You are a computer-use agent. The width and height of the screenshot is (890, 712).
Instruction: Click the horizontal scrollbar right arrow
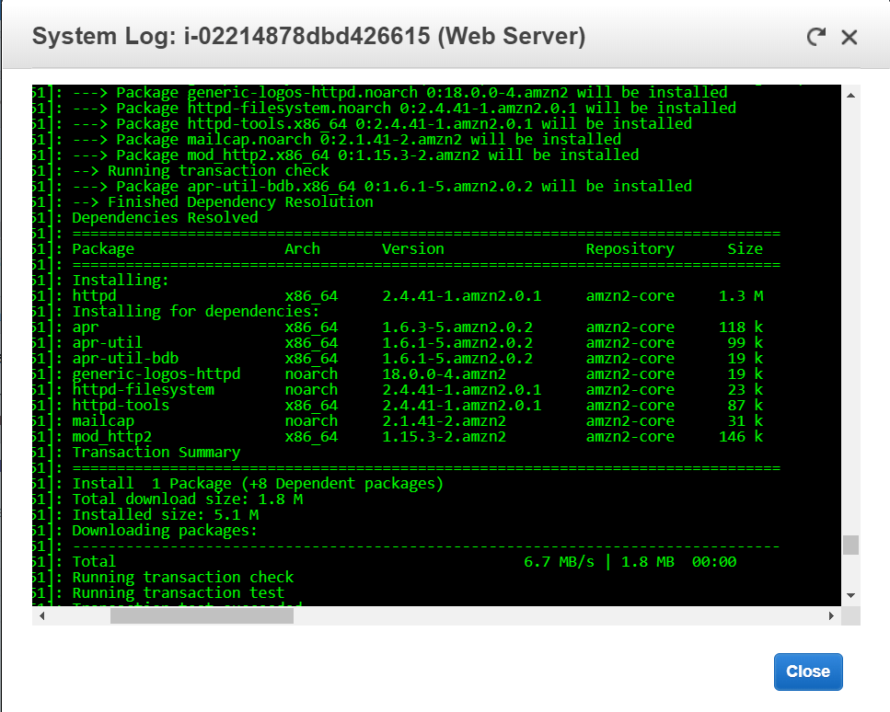point(832,616)
